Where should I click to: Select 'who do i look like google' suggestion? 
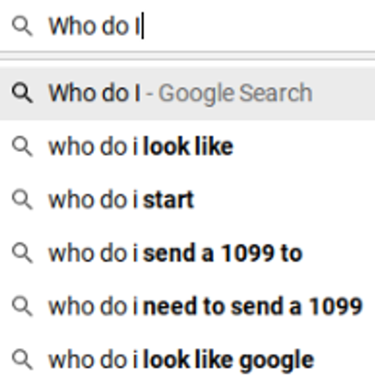[187, 359]
